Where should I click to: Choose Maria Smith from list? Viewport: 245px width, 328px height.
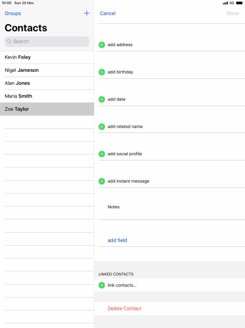tap(47, 96)
